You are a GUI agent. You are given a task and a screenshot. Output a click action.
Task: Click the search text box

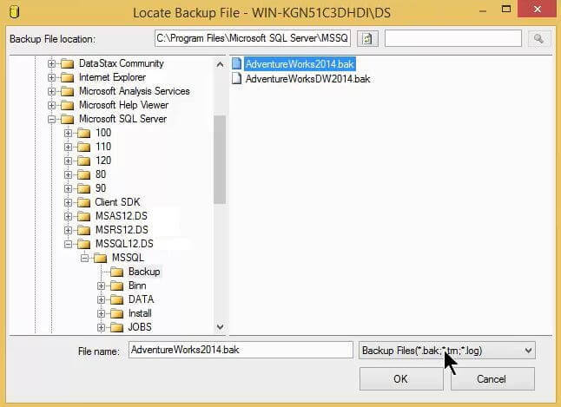453,38
